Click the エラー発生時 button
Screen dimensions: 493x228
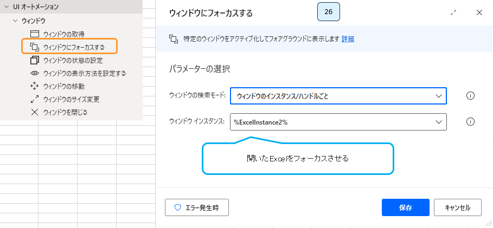coord(196,207)
